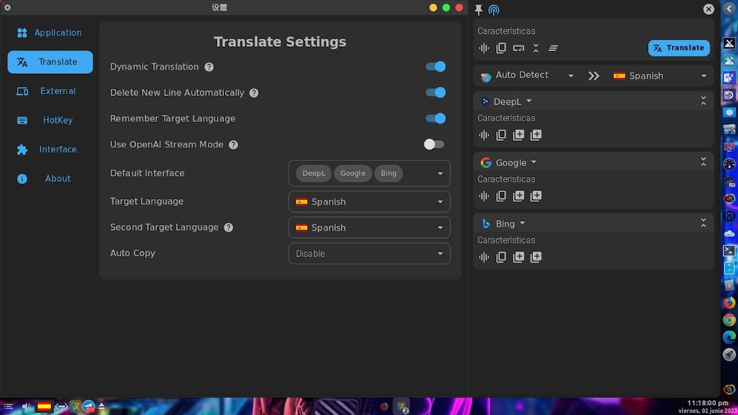Copy the source text

(501, 48)
